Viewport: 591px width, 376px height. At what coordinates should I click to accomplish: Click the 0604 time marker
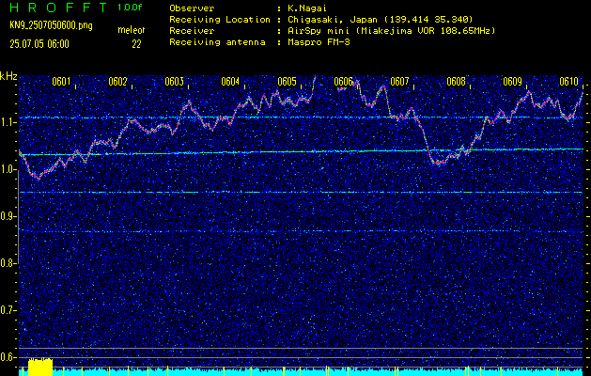click(230, 82)
